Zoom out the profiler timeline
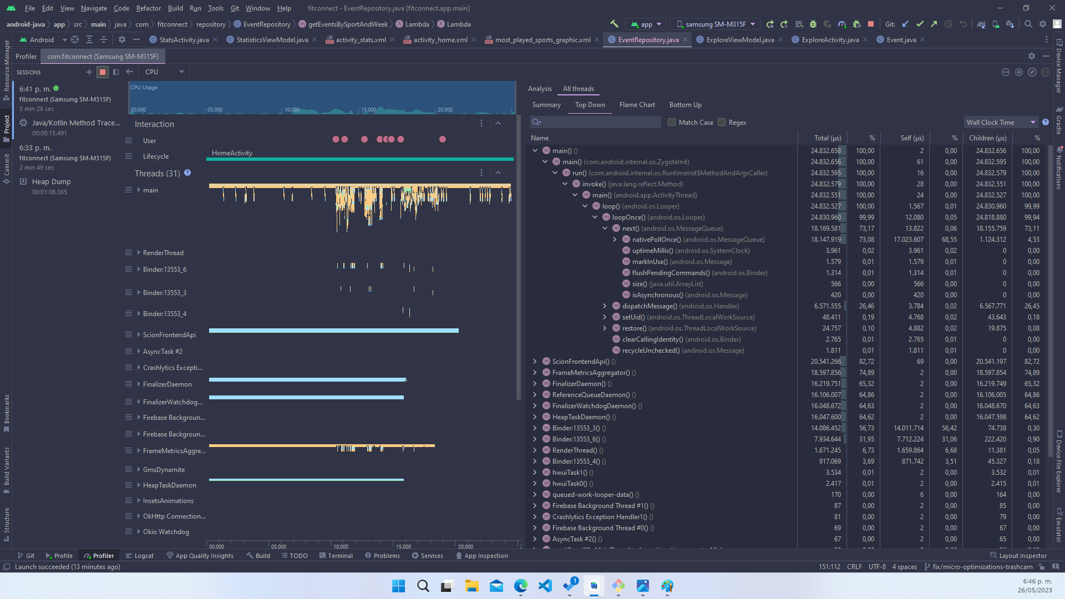 tap(1006, 72)
